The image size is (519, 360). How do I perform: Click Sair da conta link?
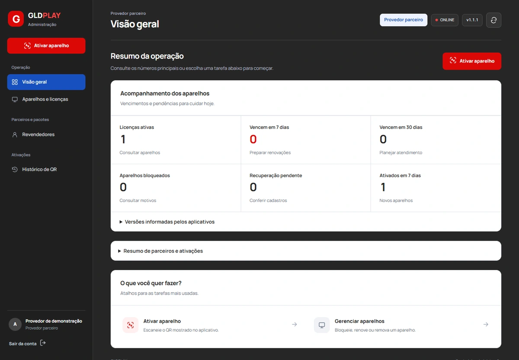[27, 344]
